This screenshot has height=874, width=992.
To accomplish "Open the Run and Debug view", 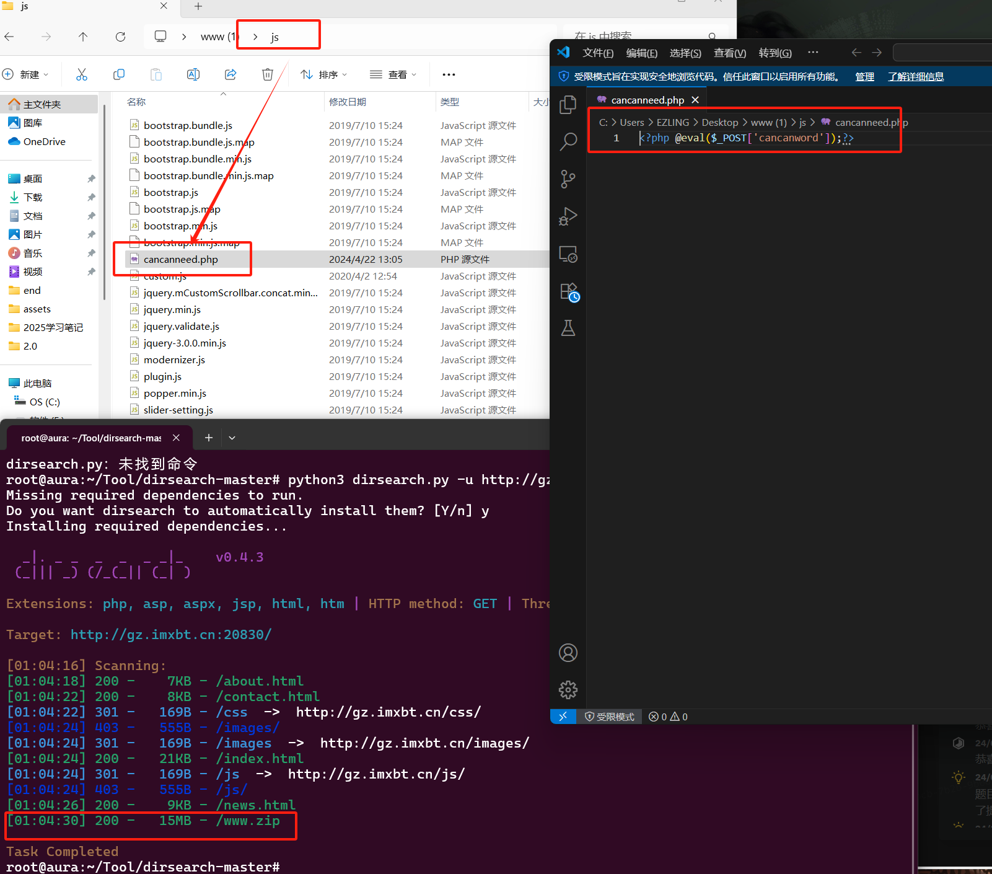I will tap(568, 216).
